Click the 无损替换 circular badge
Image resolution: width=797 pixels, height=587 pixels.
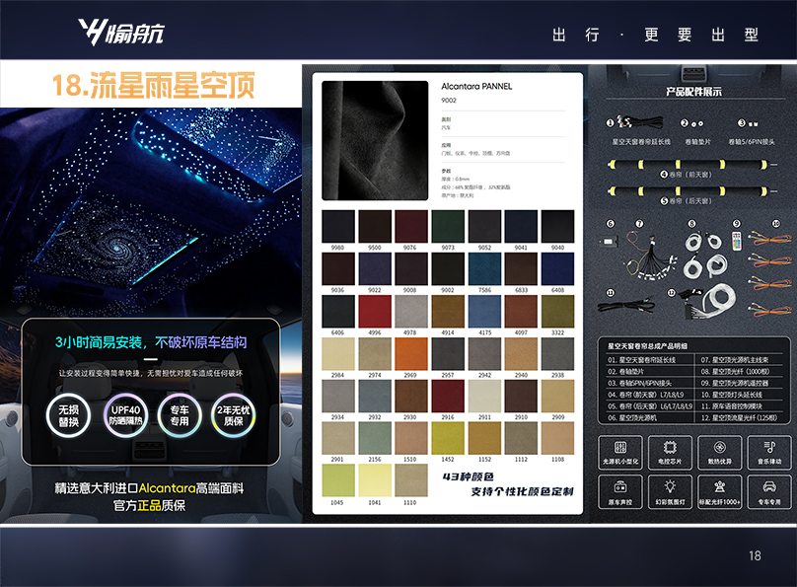(x=69, y=415)
